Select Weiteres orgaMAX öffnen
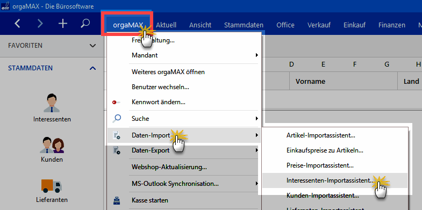The width and height of the screenshot is (422, 210). pos(168,72)
